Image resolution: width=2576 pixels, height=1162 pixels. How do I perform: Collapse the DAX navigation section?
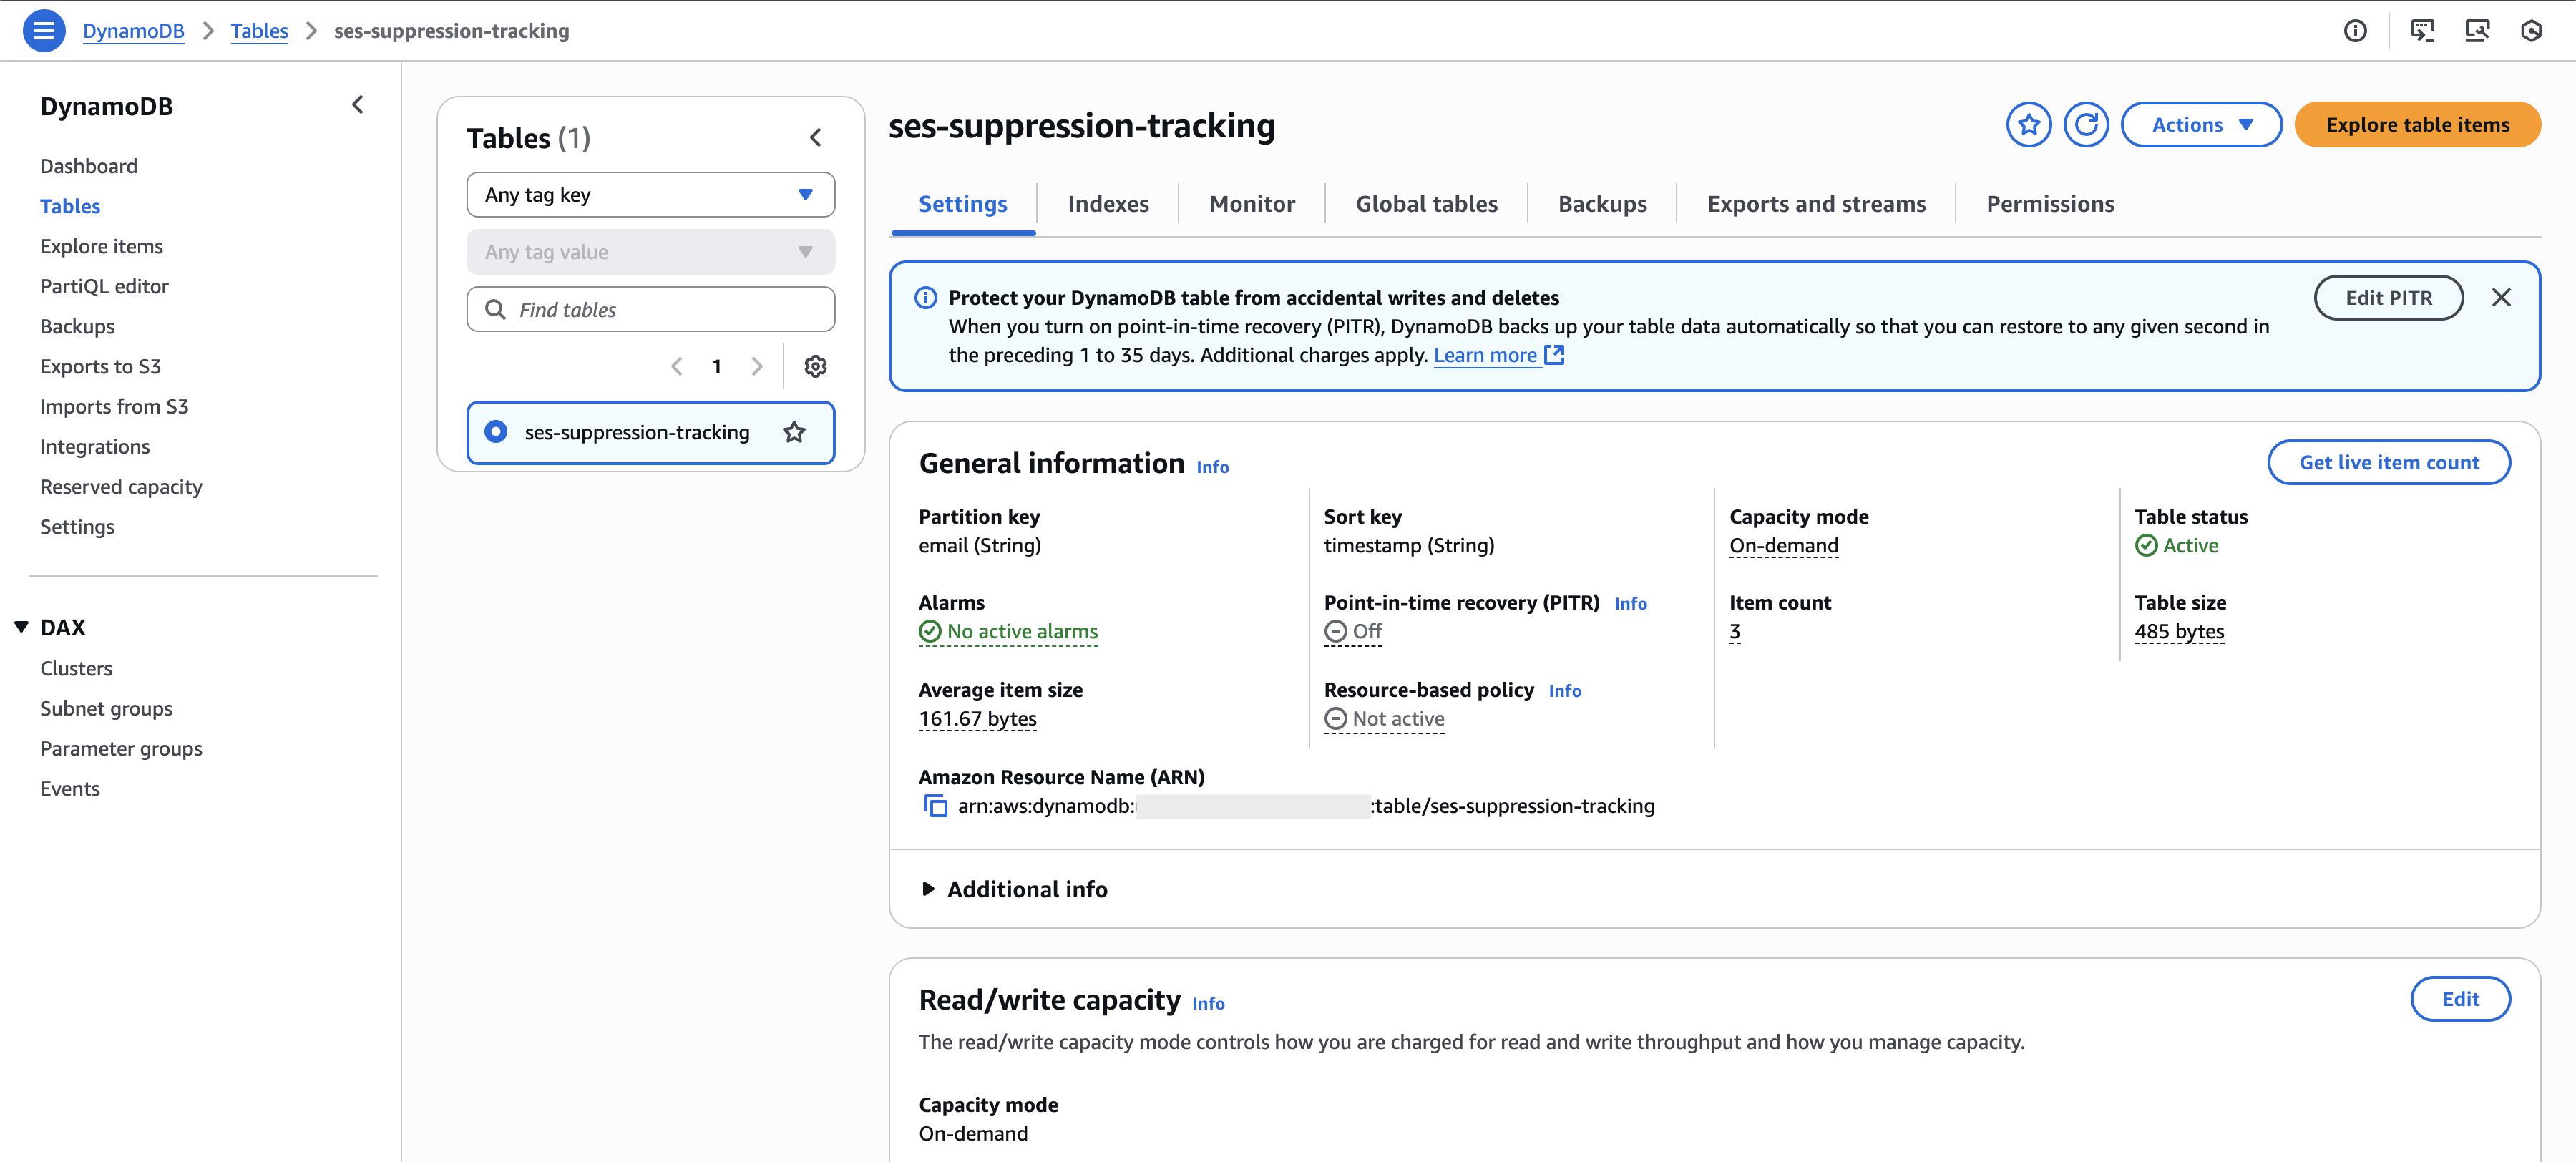click(22, 627)
